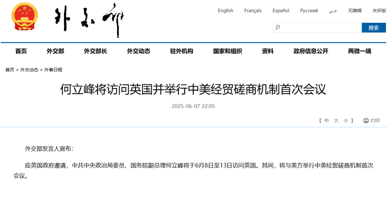The image size is (392, 206).
Task: Open the 外交动态 main nav tab
Action: [x=139, y=51]
